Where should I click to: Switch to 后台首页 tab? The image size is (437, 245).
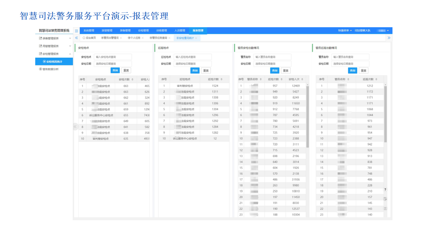[89, 38]
